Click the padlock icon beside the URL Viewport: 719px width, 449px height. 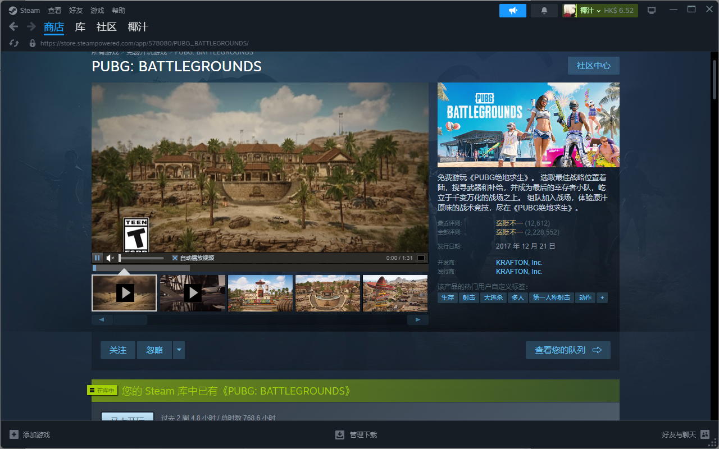click(x=33, y=43)
